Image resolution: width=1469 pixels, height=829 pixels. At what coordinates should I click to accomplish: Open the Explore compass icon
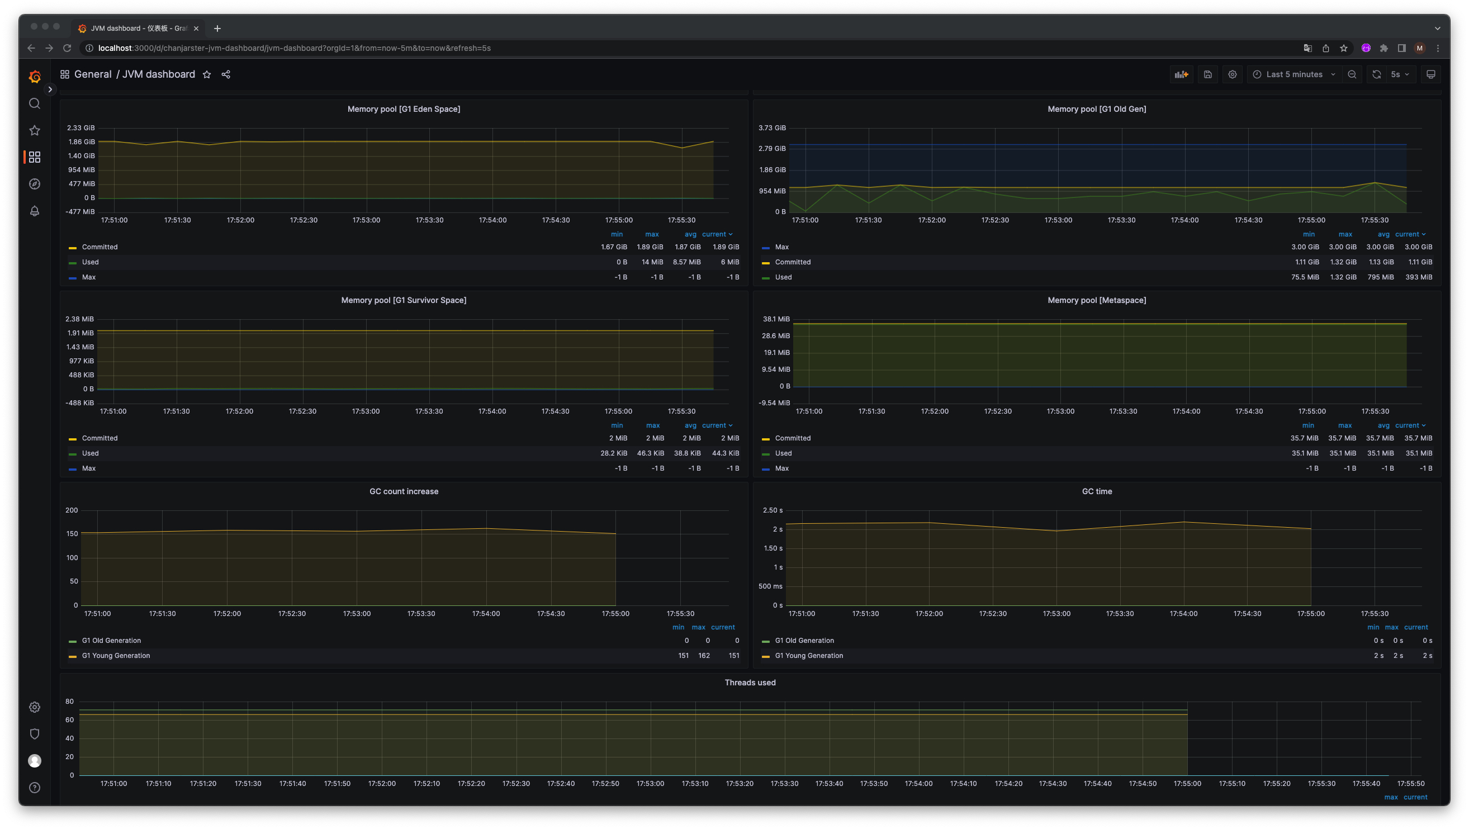click(x=35, y=183)
